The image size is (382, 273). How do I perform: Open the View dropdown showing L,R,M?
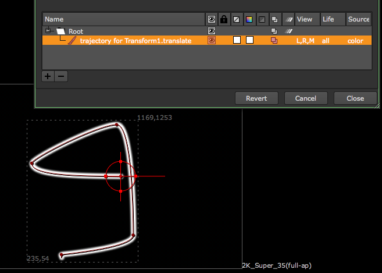point(305,41)
